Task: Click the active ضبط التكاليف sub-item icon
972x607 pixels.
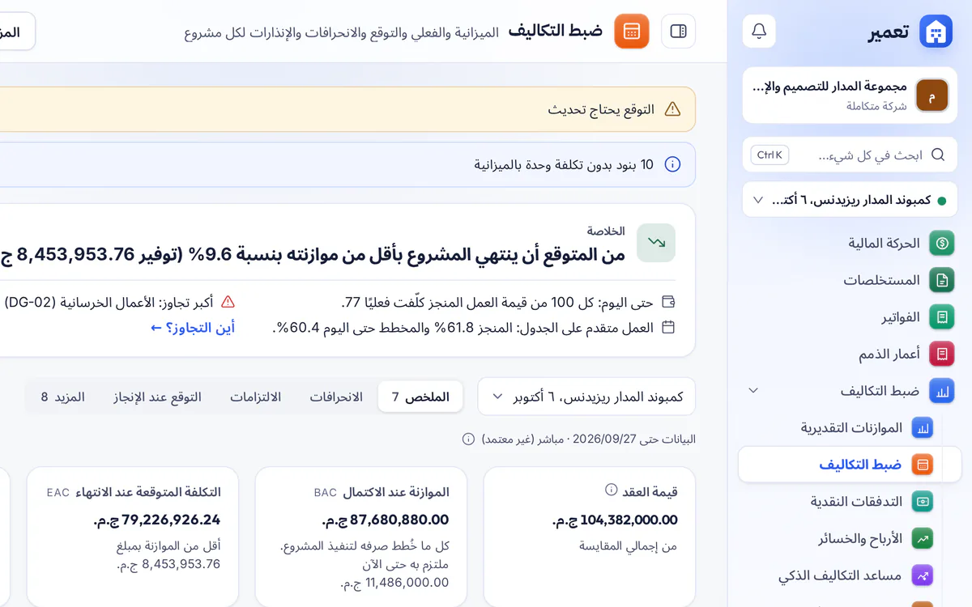Action: [923, 465]
